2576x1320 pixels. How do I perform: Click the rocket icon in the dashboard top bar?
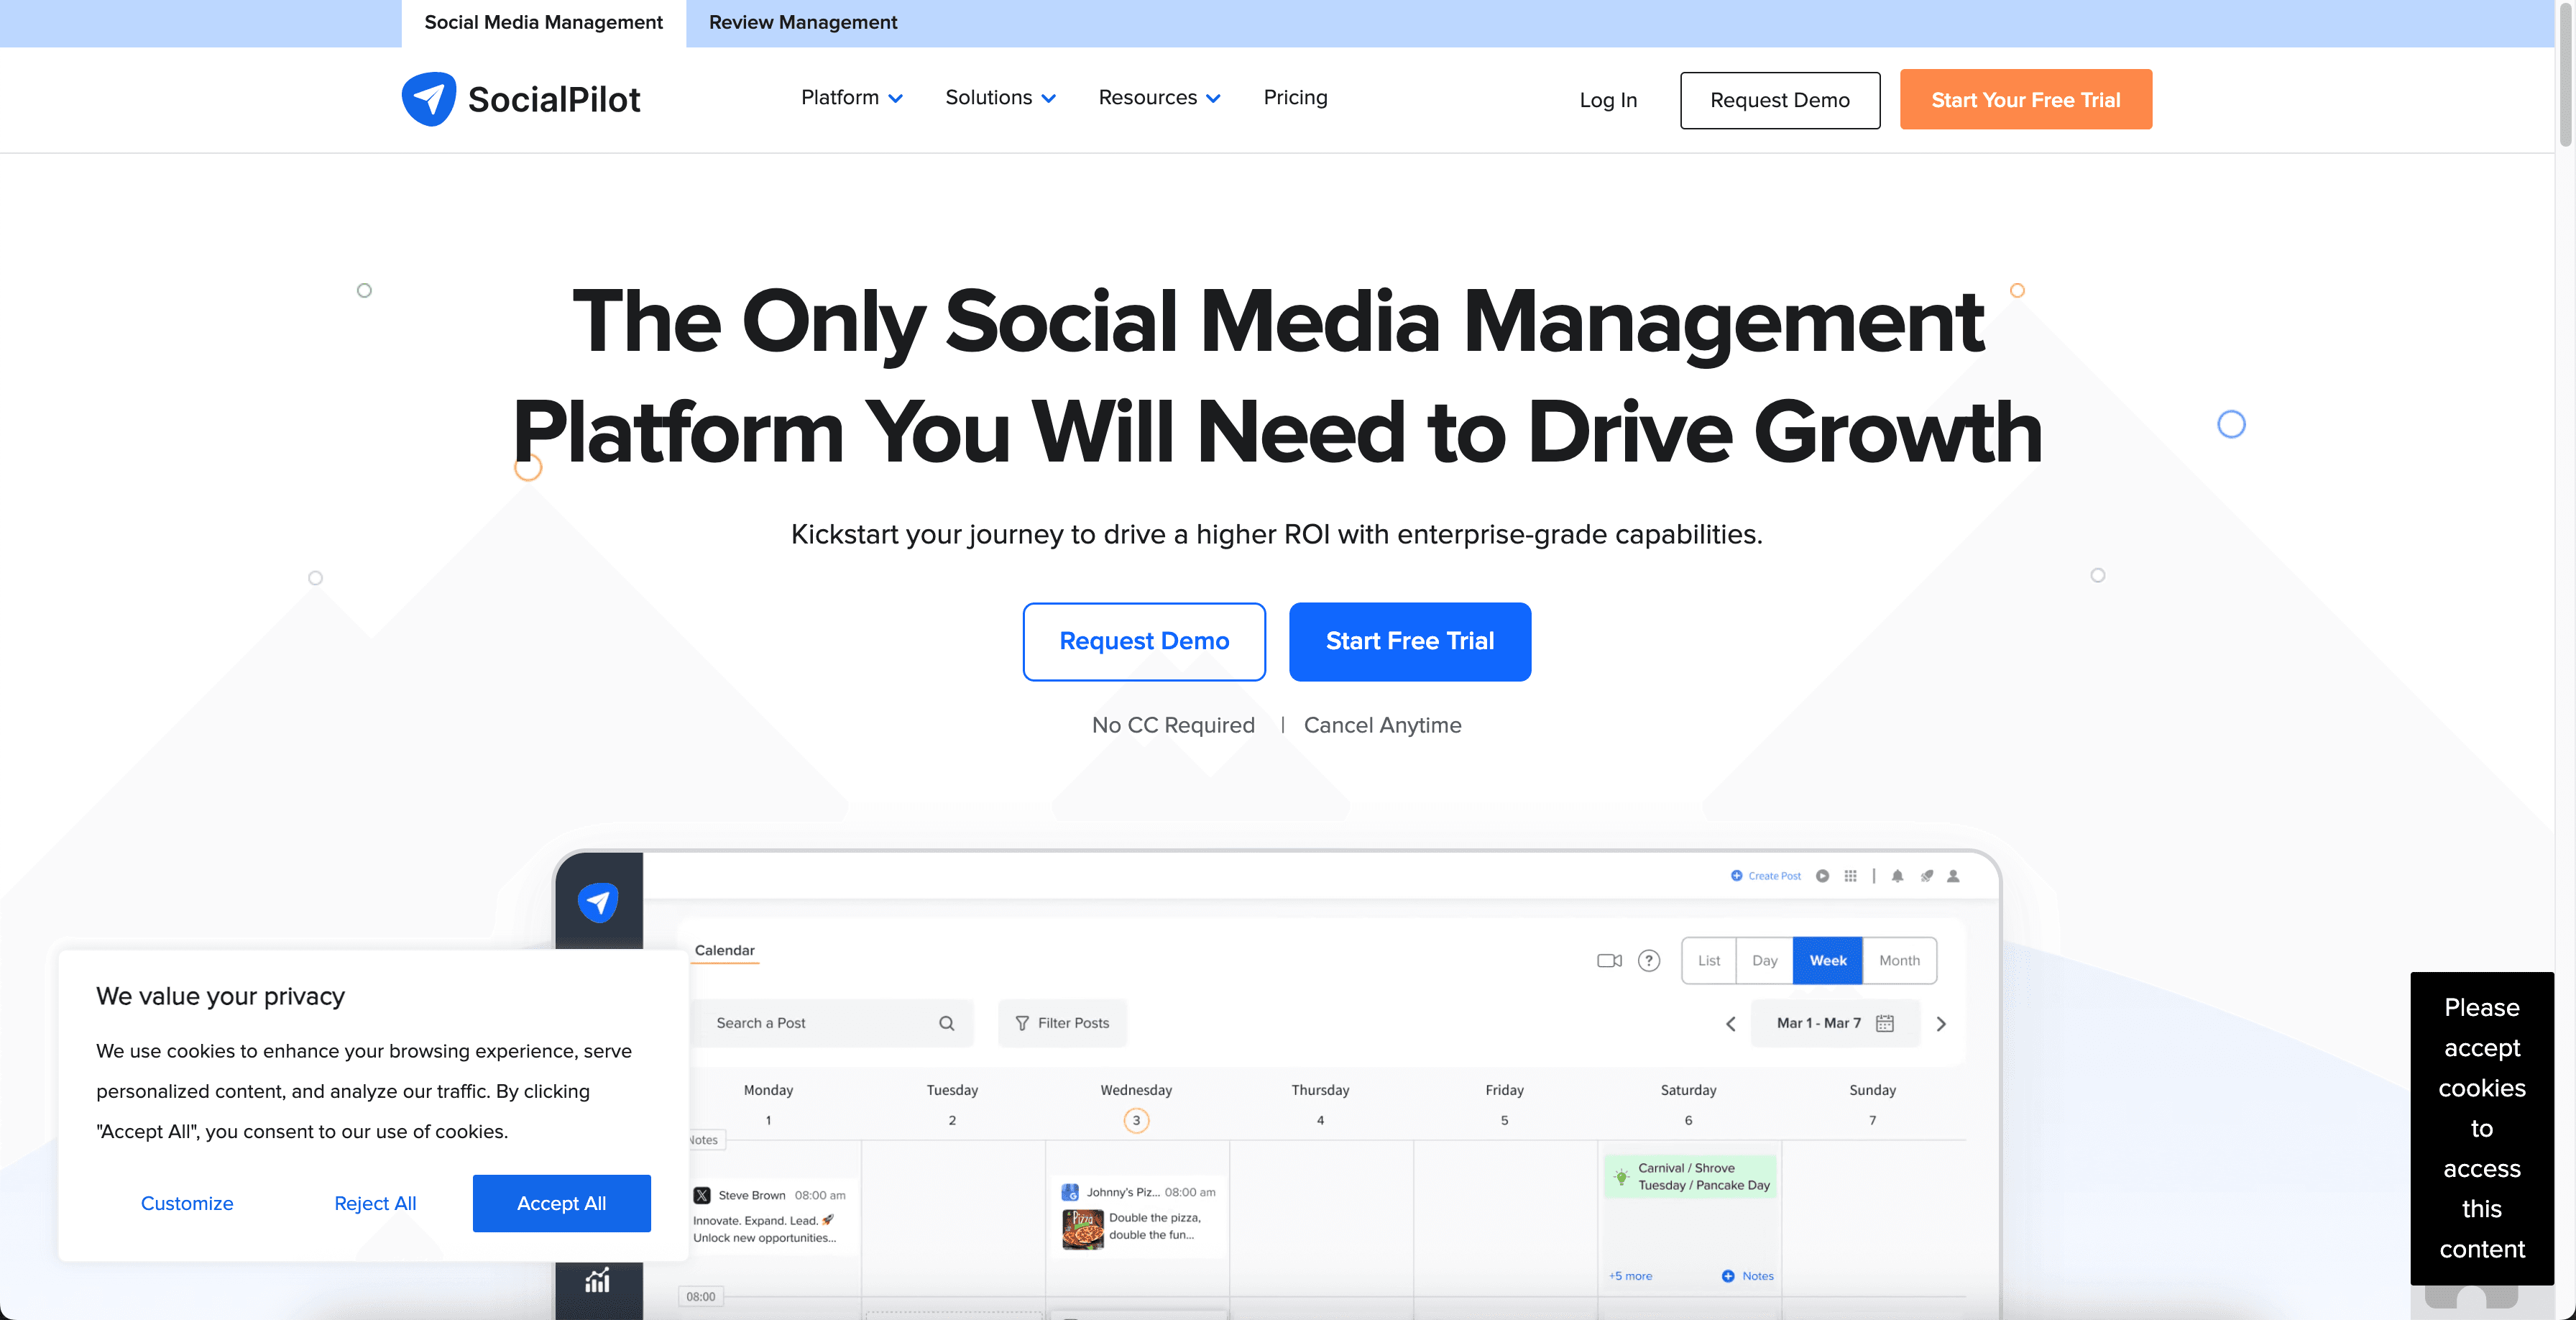(x=1926, y=876)
